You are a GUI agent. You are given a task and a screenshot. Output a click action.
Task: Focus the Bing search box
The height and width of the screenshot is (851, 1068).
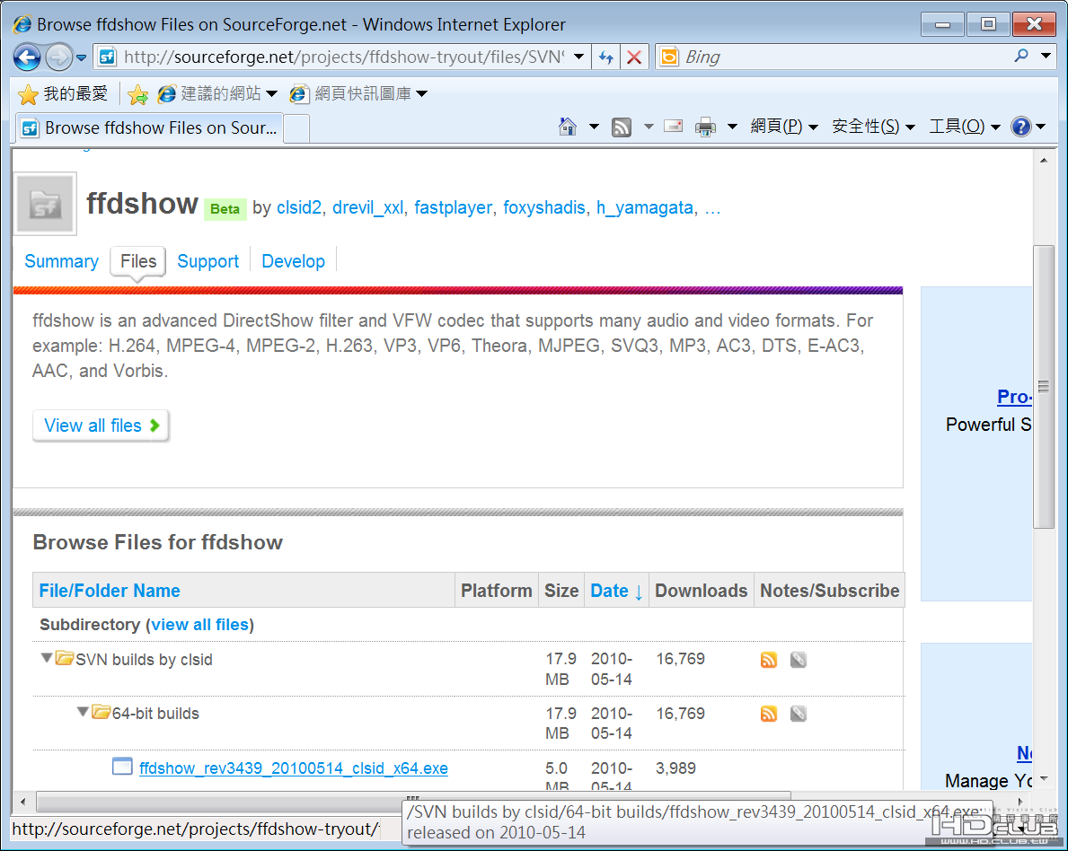844,57
